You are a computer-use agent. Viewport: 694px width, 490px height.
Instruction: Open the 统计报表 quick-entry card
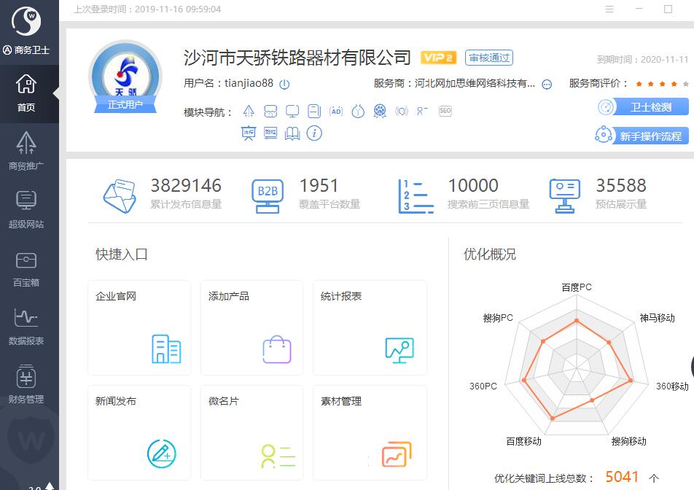370,327
